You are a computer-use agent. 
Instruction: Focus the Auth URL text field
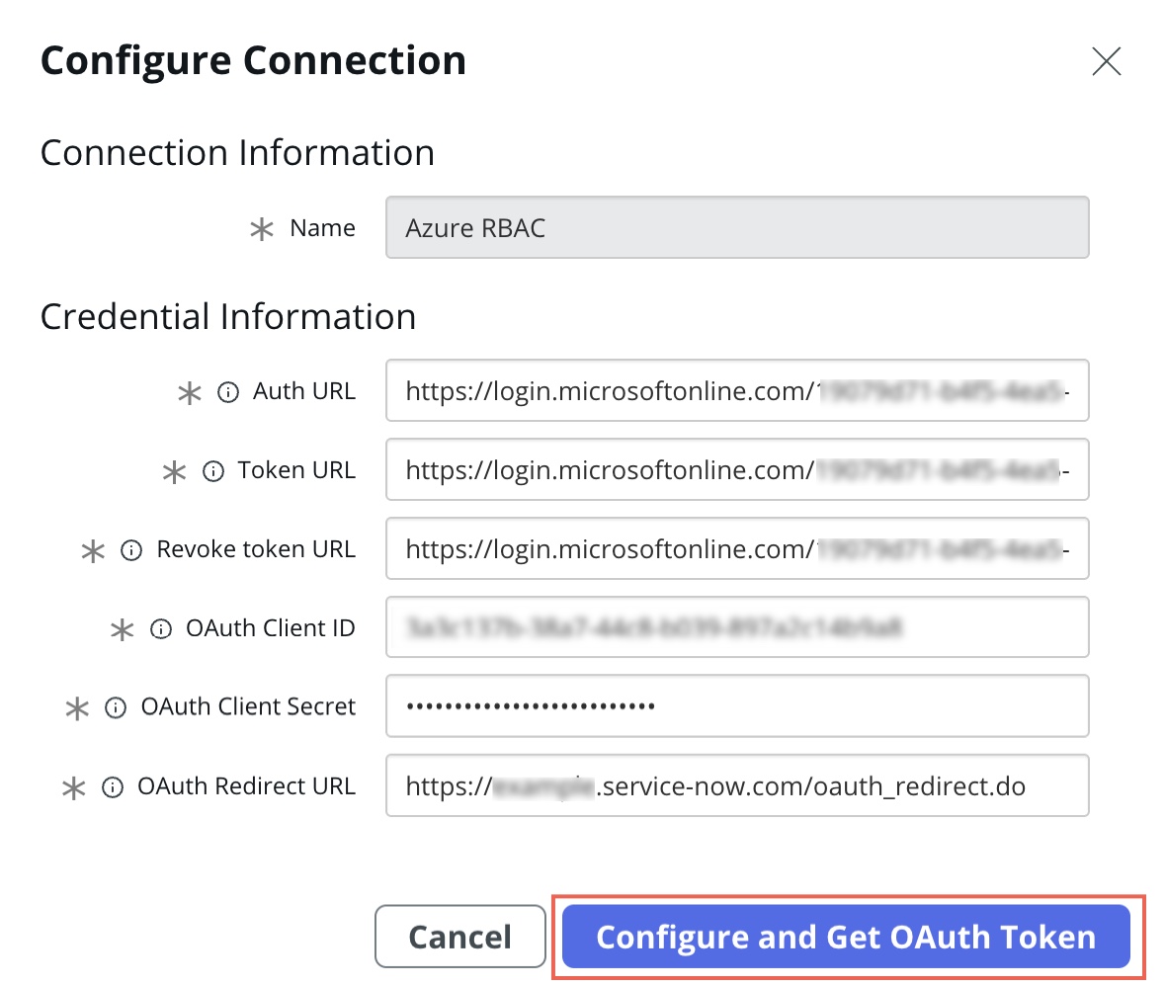click(x=737, y=390)
